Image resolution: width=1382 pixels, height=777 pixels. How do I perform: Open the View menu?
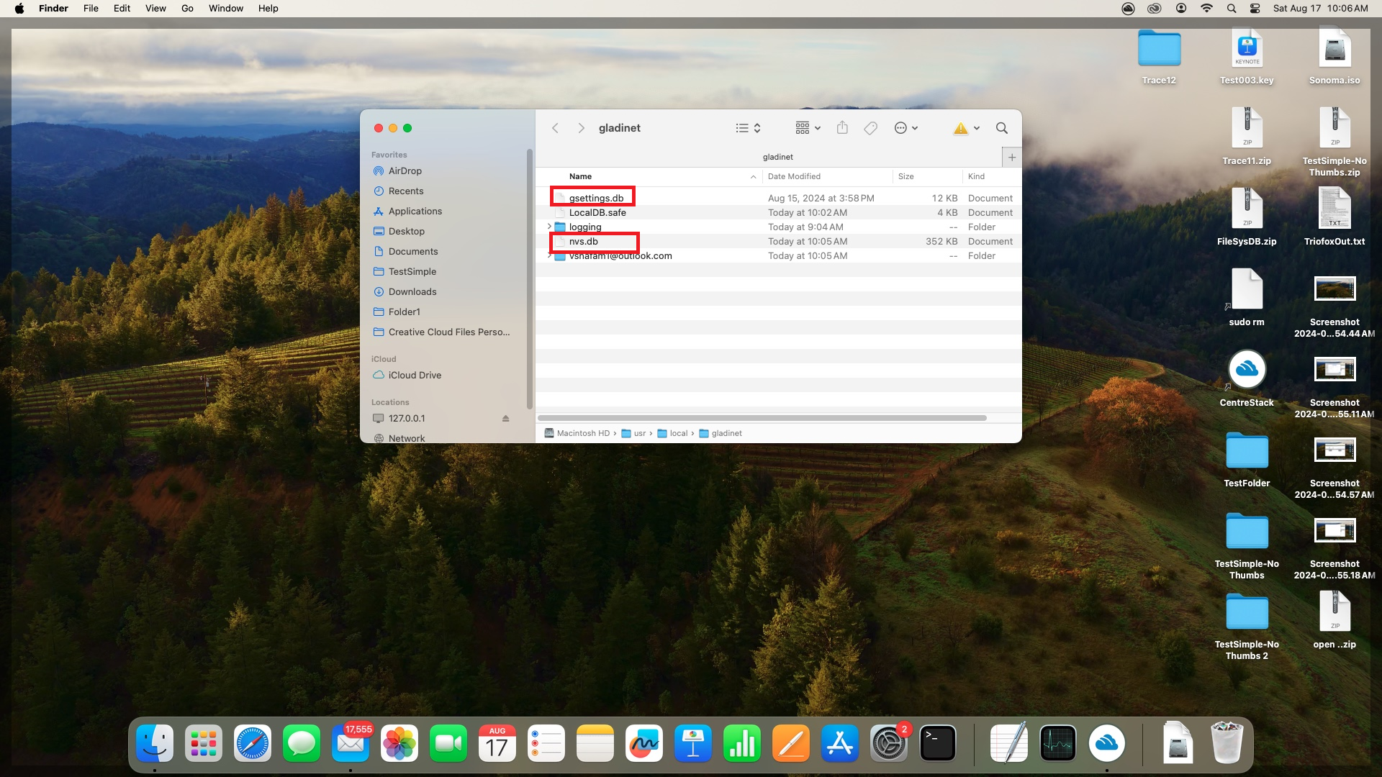click(x=155, y=9)
